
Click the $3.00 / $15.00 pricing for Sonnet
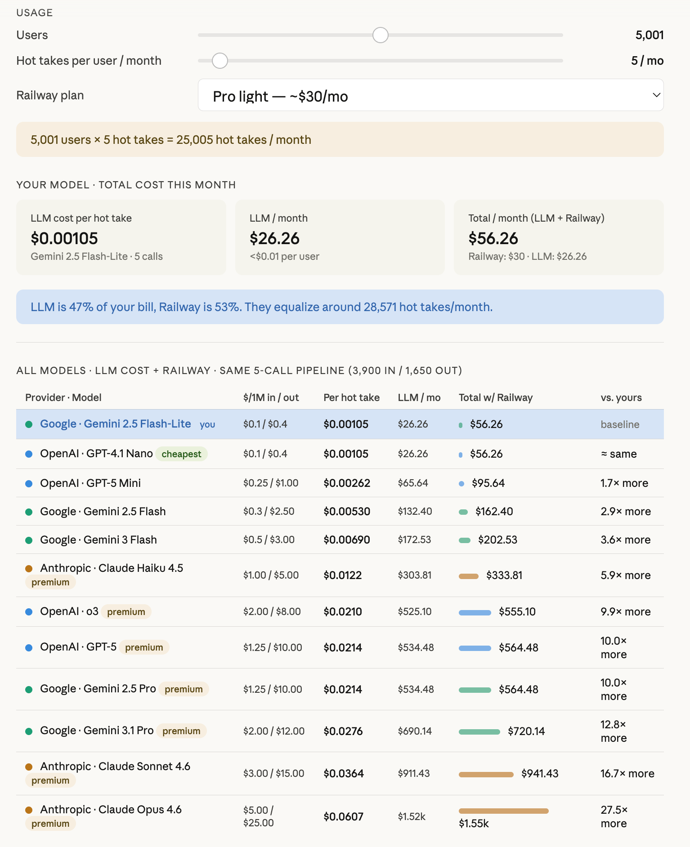tap(274, 774)
